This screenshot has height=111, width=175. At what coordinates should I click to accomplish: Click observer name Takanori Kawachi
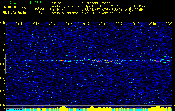coord(98,3)
